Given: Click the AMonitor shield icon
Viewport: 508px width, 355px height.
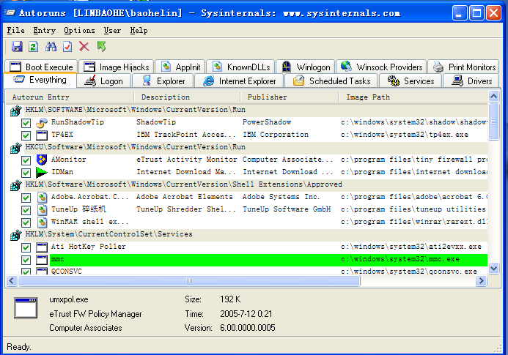Looking at the screenshot, I should tap(42, 160).
